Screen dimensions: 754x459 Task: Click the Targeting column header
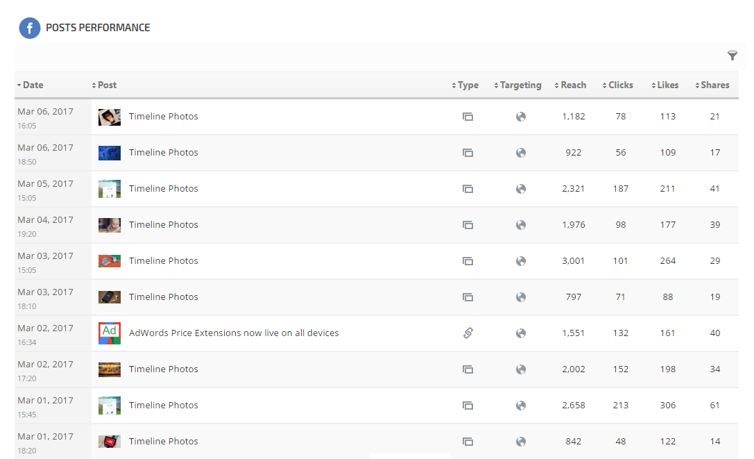pyautogui.click(x=520, y=85)
